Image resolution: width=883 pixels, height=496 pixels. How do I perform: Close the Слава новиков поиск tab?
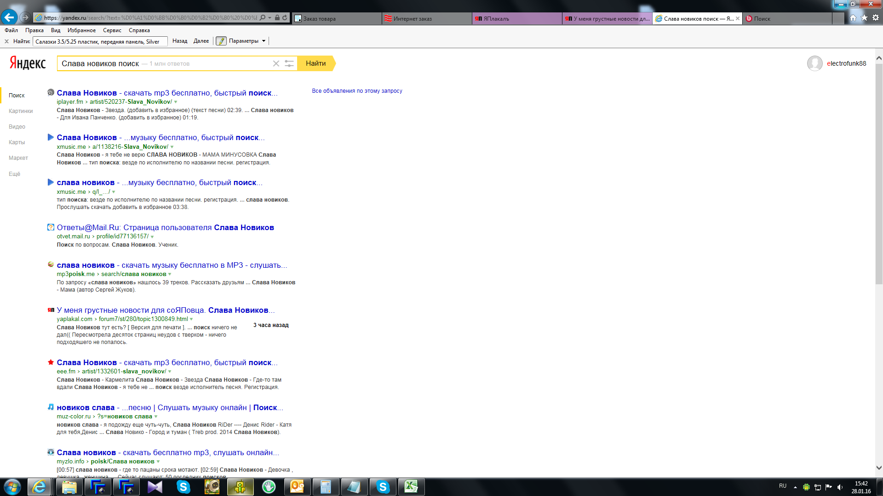[738, 18]
